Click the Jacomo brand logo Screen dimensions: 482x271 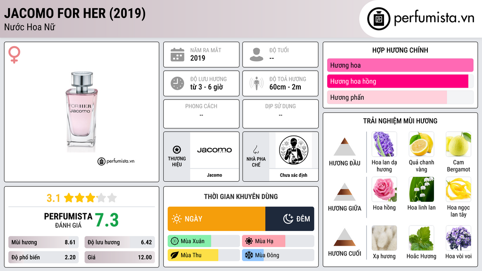click(x=214, y=150)
